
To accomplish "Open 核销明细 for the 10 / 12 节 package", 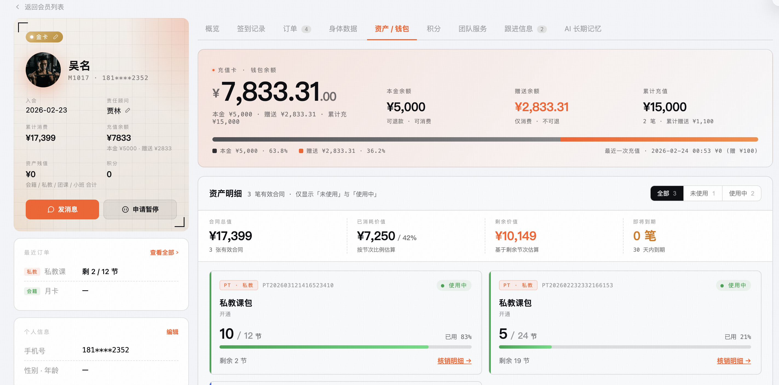I will point(454,361).
